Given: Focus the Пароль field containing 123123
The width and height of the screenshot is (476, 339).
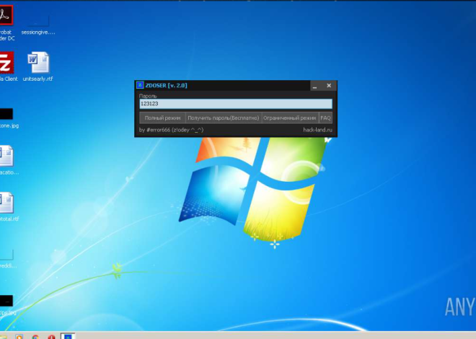Looking at the screenshot, I should point(235,104).
